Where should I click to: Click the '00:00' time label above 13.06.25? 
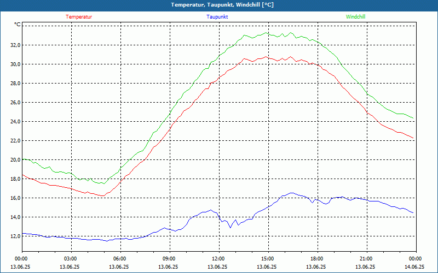[x=20, y=259]
